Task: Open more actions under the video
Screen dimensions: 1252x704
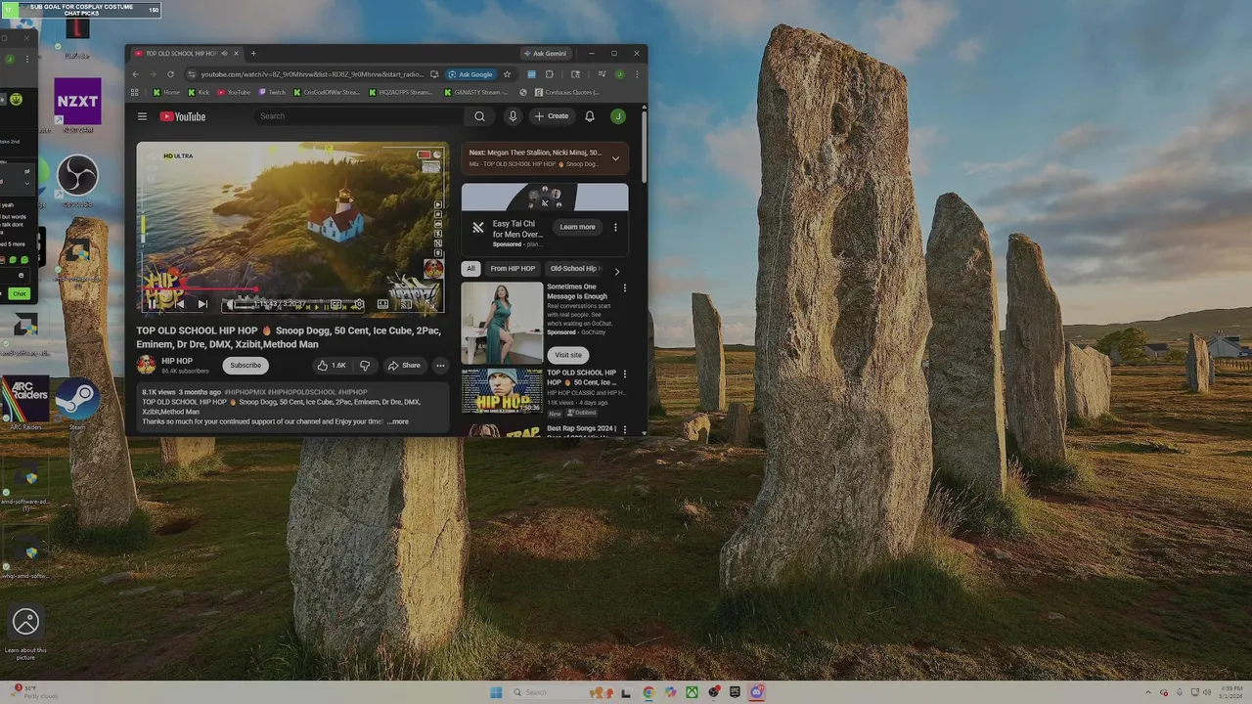Action: click(x=440, y=366)
